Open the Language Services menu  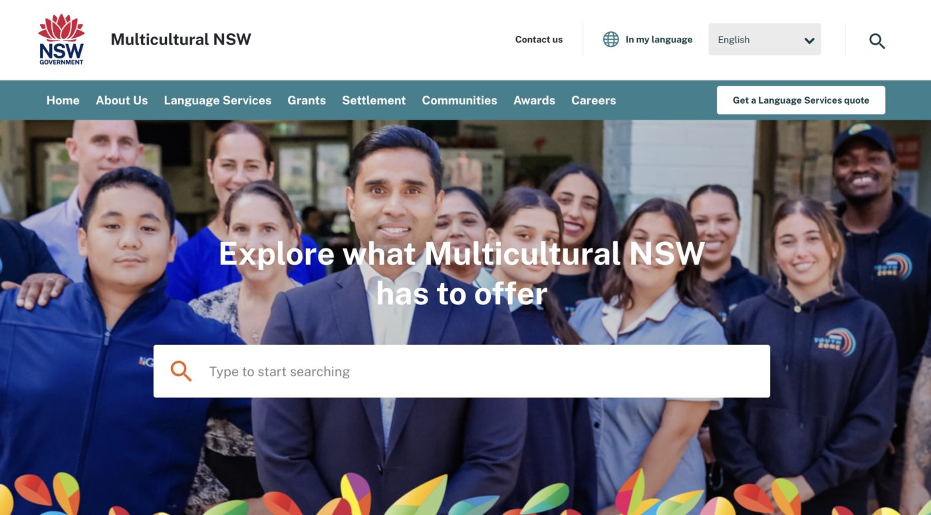(217, 100)
